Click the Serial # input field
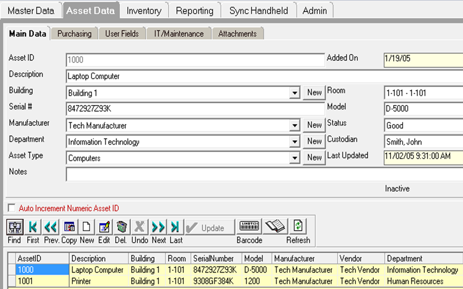 [x=195, y=109]
